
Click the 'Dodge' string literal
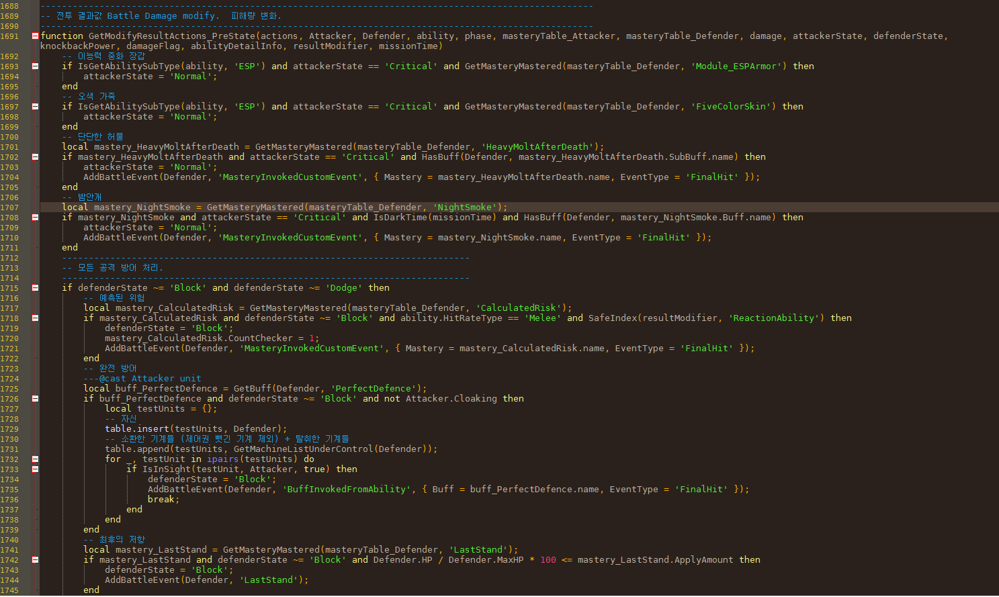344,288
